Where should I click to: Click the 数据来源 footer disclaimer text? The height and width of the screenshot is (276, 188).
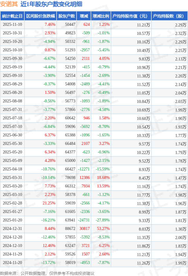[x=47, y=273]
